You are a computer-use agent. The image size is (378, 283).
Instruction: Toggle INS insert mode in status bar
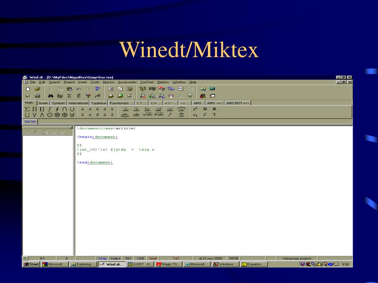pyautogui.click(x=128, y=258)
